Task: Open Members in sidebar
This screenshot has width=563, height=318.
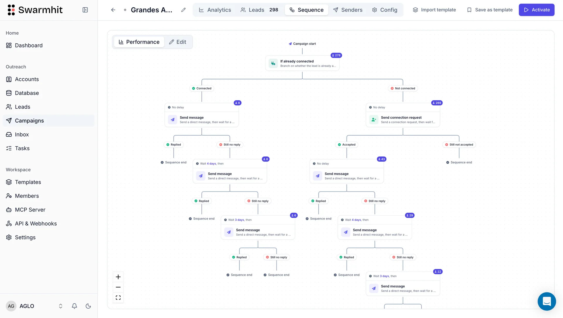Action: pos(48,196)
